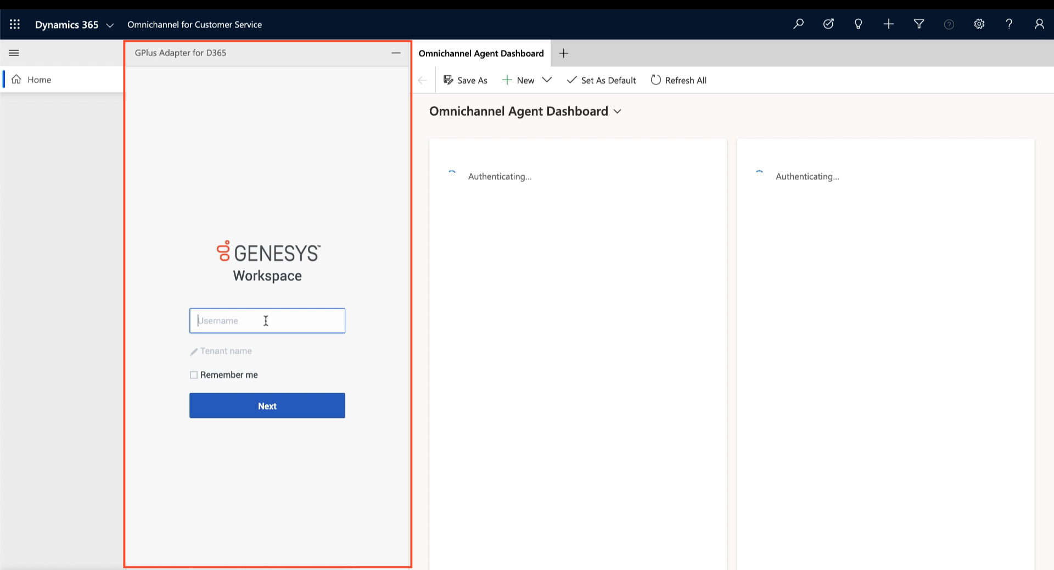Click Set As Default command
The width and height of the screenshot is (1054, 570).
[x=601, y=80]
